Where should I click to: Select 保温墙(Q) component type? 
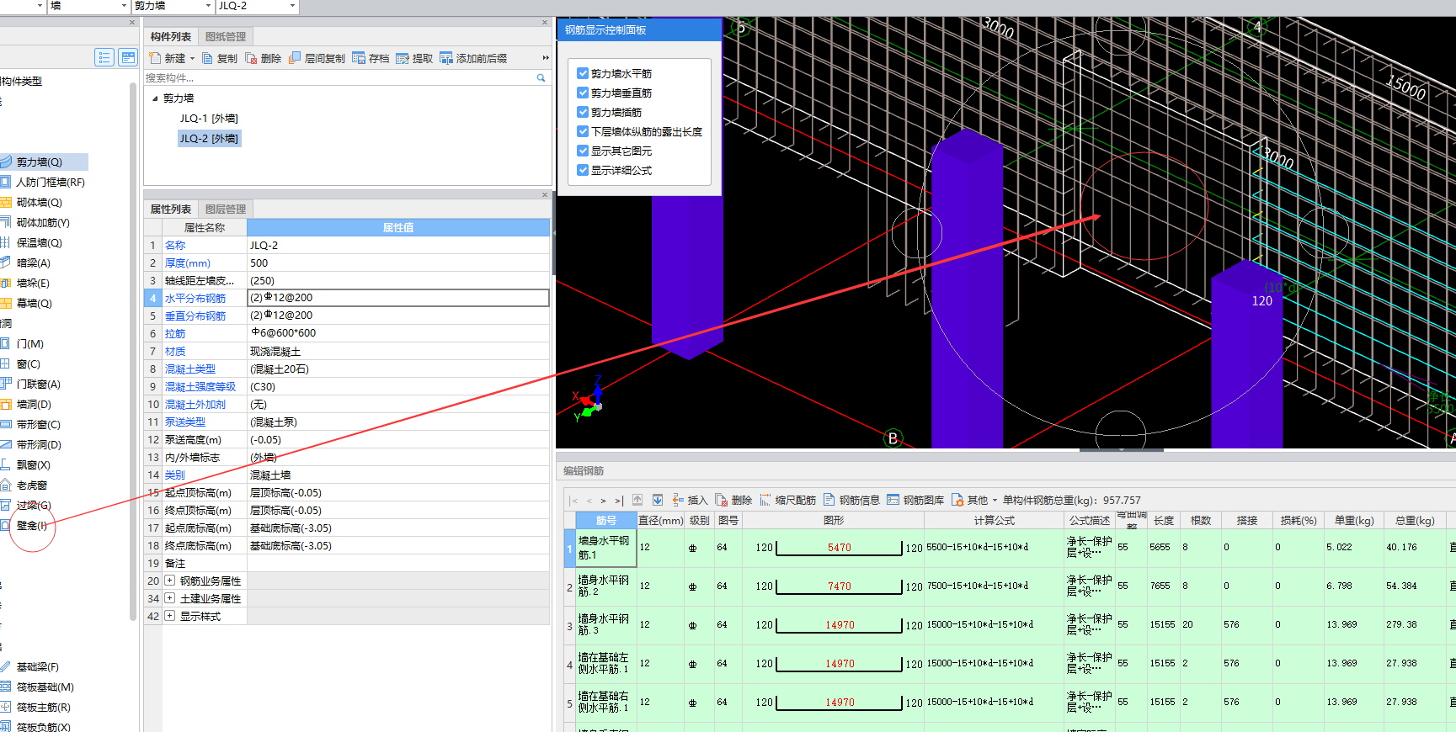pos(39,242)
